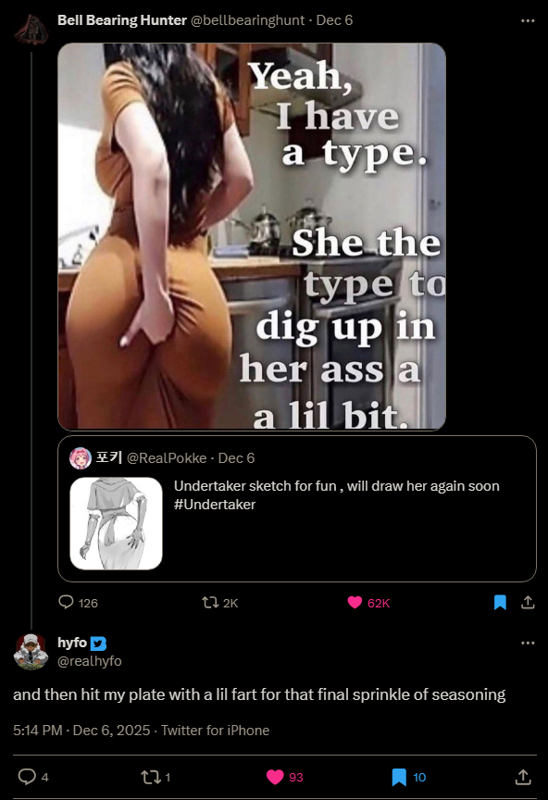Viewport: 548px width, 800px height.
Task: Reply to hyfo's tweet
Action: (27, 777)
